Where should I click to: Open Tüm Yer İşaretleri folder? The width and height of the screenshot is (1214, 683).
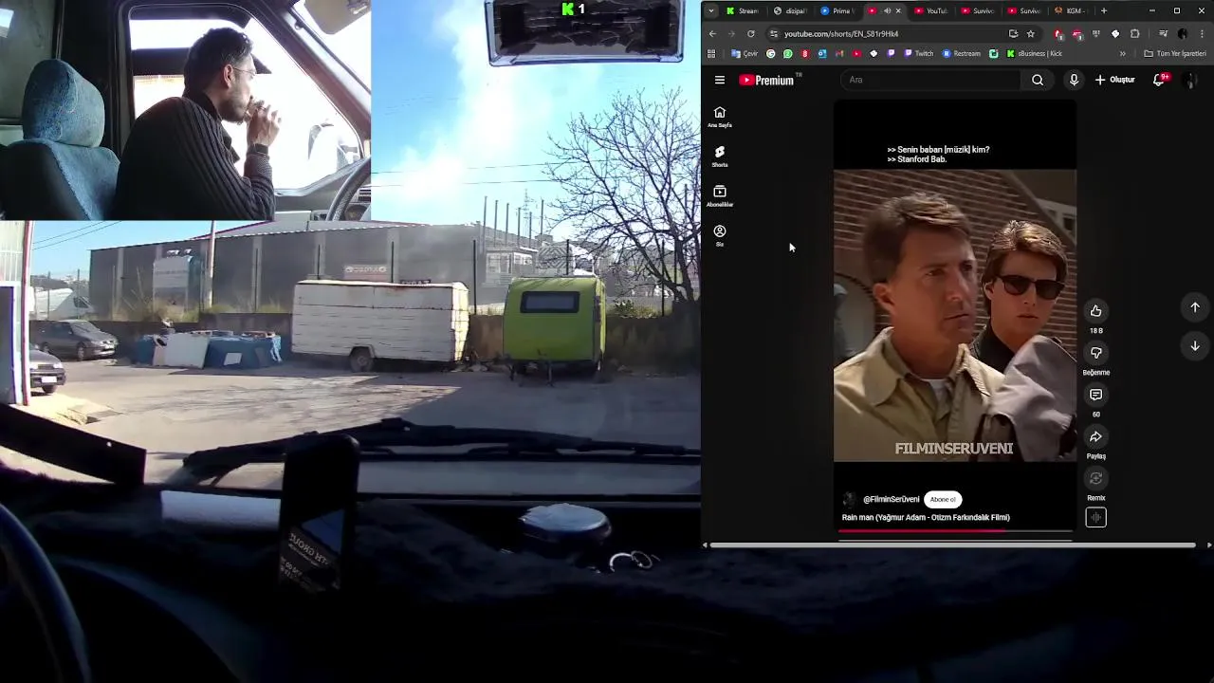pyautogui.click(x=1175, y=53)
